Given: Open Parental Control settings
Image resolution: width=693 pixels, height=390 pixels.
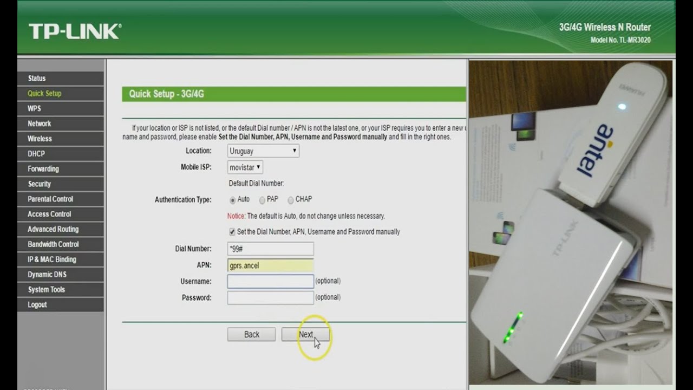Looking at the screenshot, I should coord(60,199).
